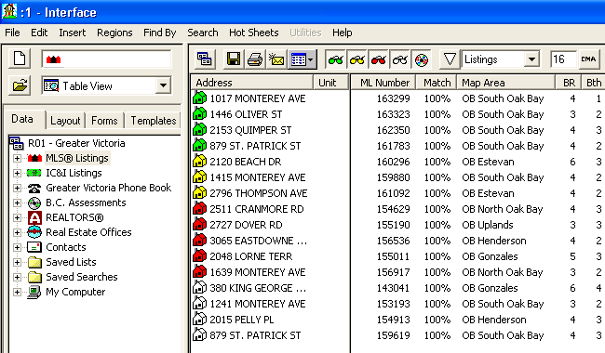
Task: Sort by the ML Number column header
Action: pyautogui.click(x=383, y=83)
